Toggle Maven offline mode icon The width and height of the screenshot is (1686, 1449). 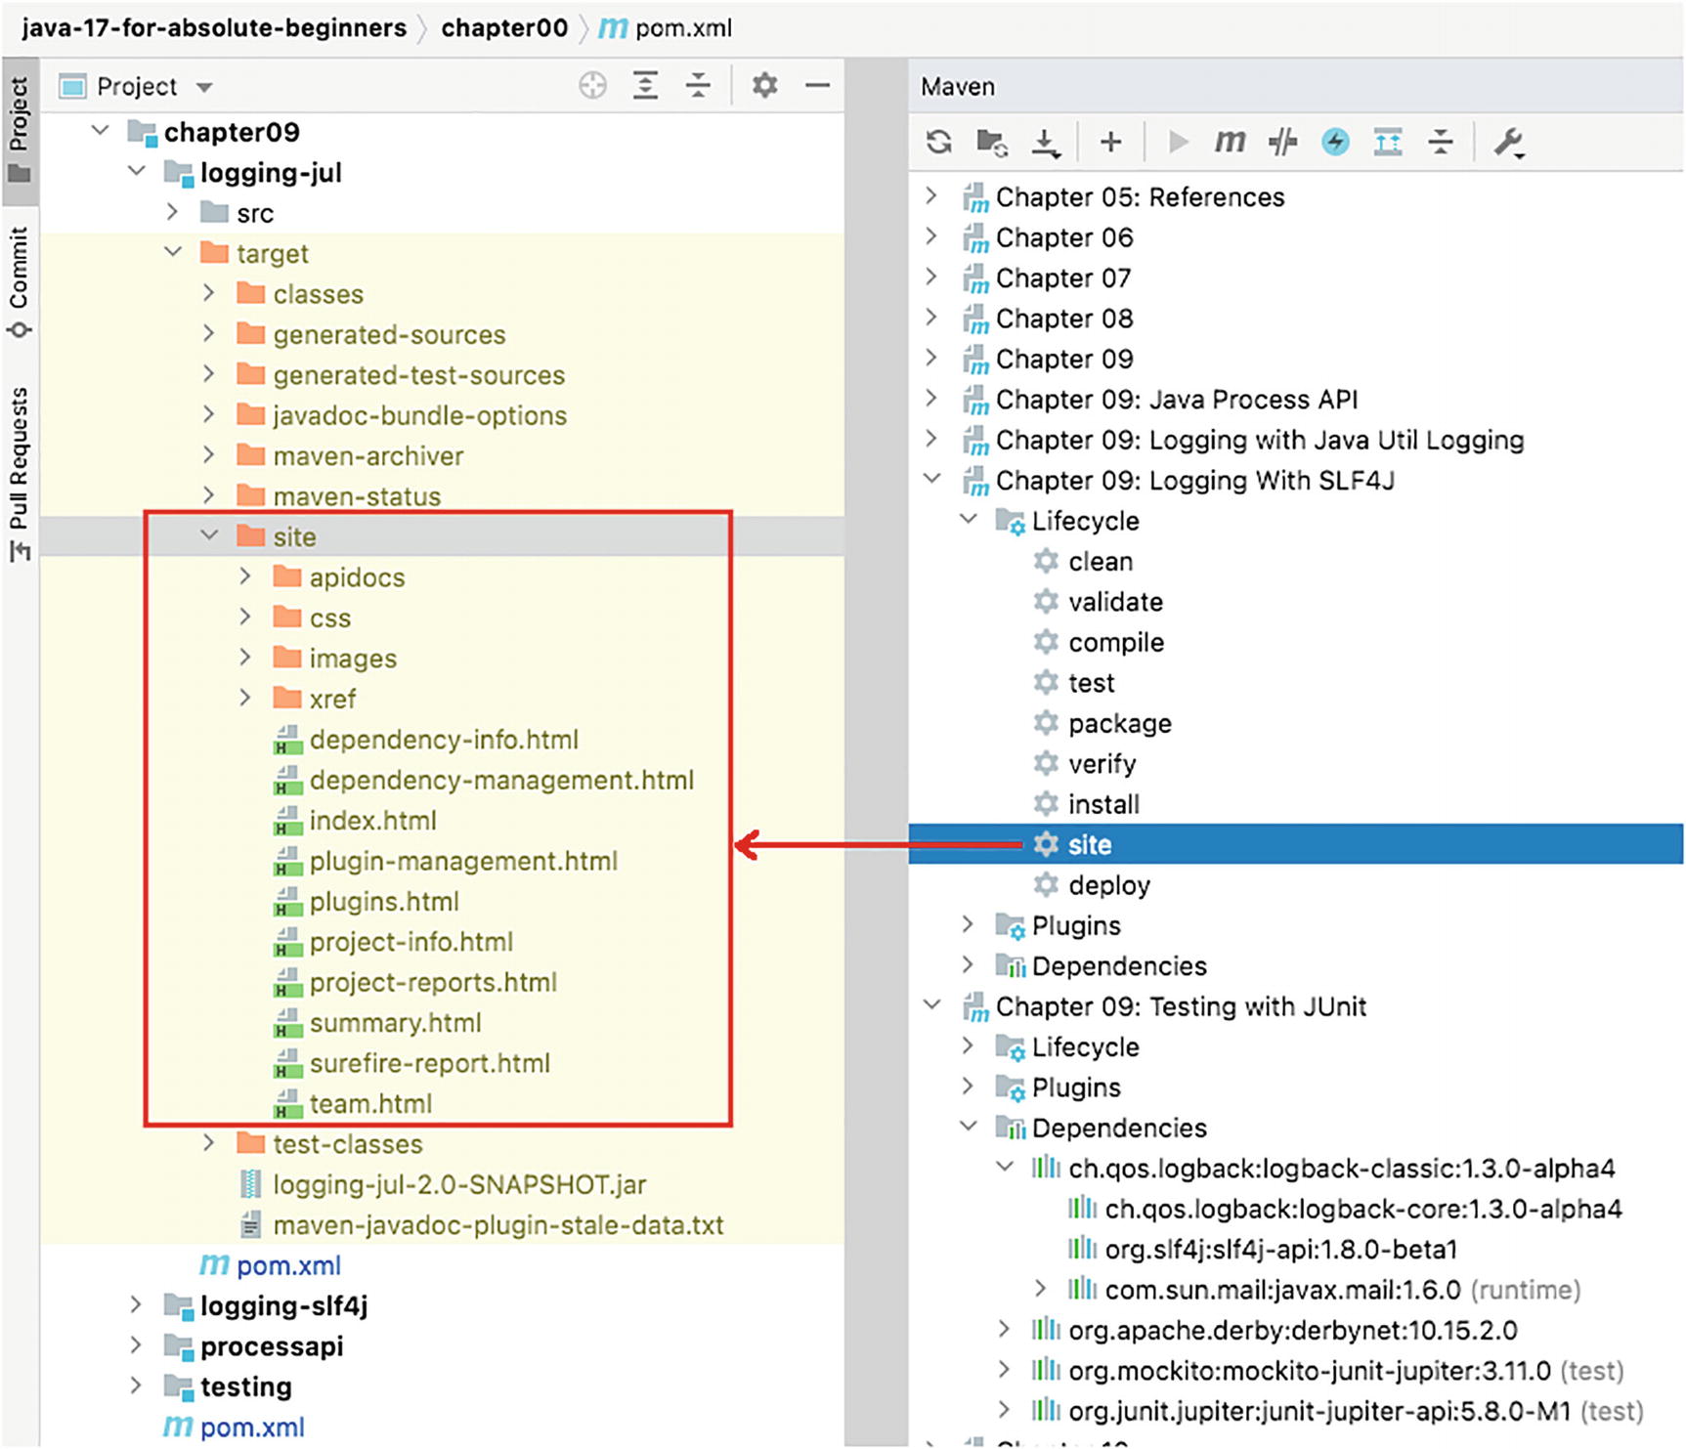point(1282,143)
